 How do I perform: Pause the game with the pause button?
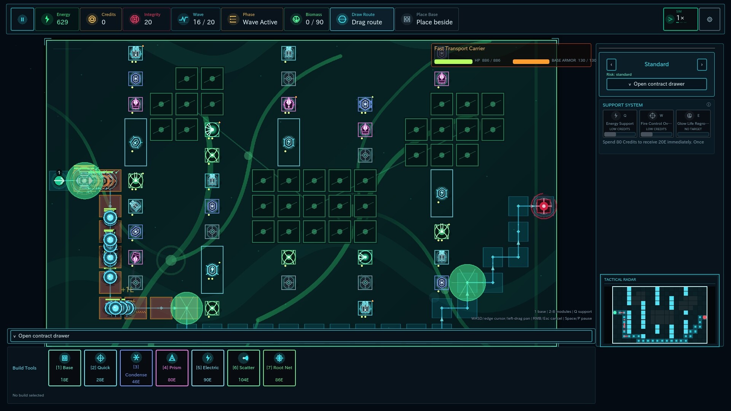click(22, 19)
